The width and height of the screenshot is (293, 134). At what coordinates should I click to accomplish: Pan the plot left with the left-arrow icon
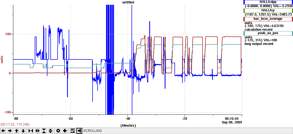click(x=3, y=131)
